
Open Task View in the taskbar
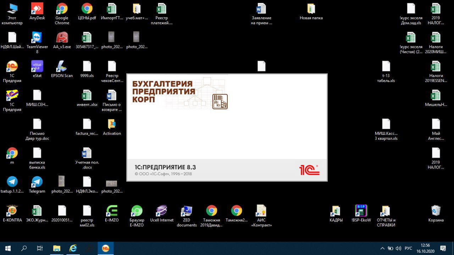point(40,248)
